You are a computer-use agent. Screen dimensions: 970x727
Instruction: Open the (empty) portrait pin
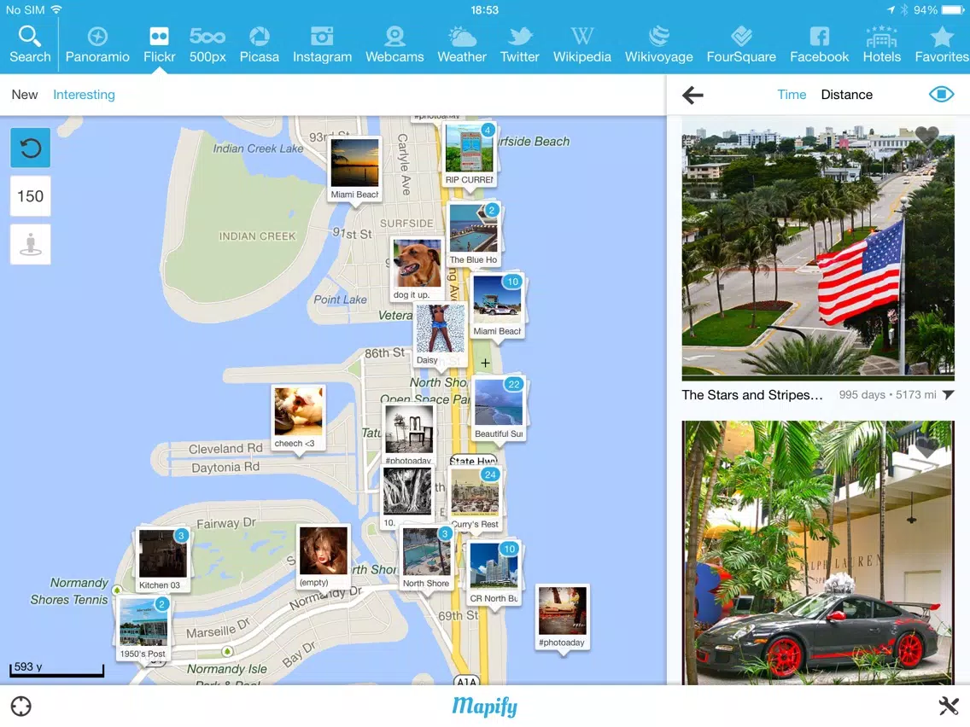[x=323, y=556]
